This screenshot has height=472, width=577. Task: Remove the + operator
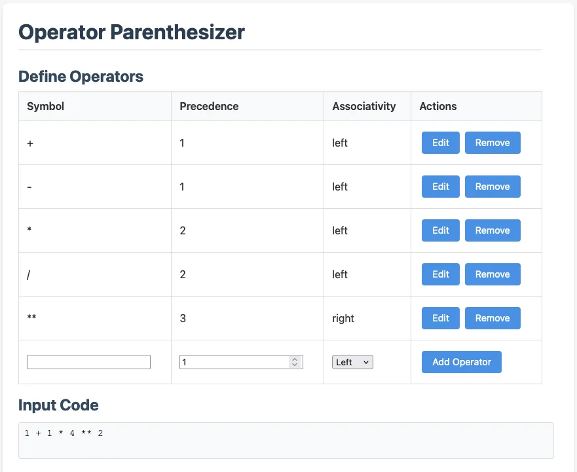pos(493,143)
